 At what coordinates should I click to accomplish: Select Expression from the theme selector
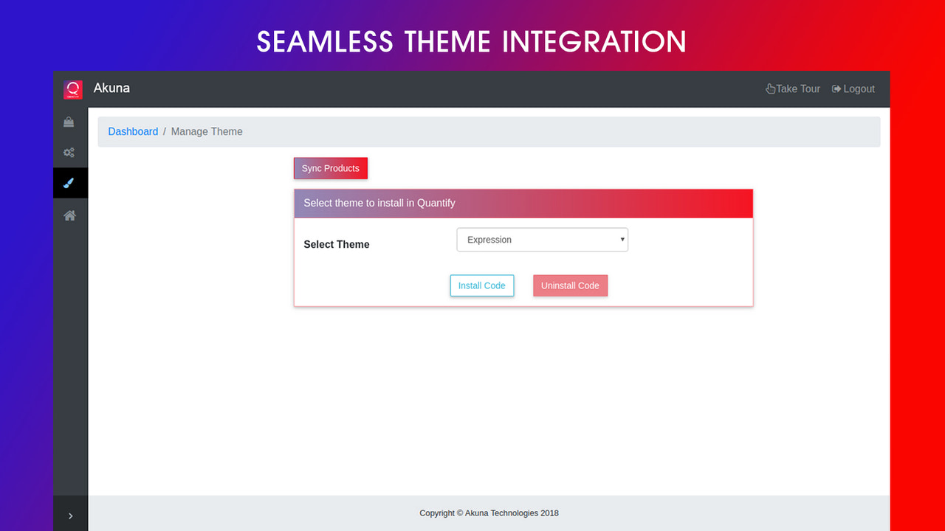[542, 240]
